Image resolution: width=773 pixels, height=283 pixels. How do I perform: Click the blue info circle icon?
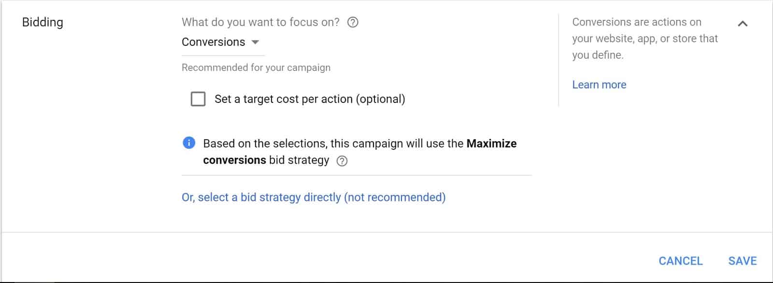click(x=189, y=143)
